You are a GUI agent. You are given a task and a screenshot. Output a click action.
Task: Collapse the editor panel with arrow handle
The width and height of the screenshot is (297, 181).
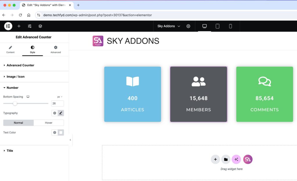coord(70,140)
